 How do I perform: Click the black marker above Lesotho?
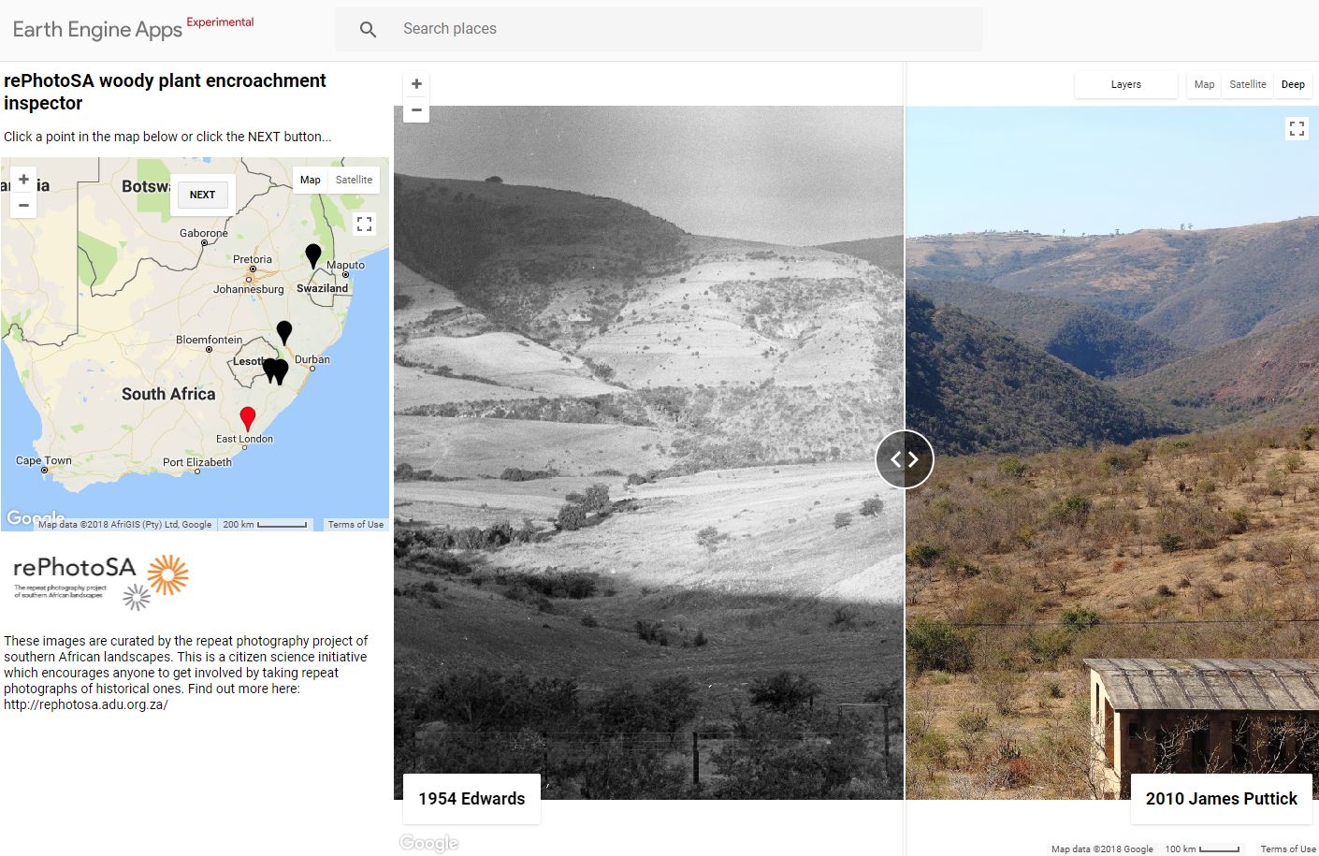[284, 331]
